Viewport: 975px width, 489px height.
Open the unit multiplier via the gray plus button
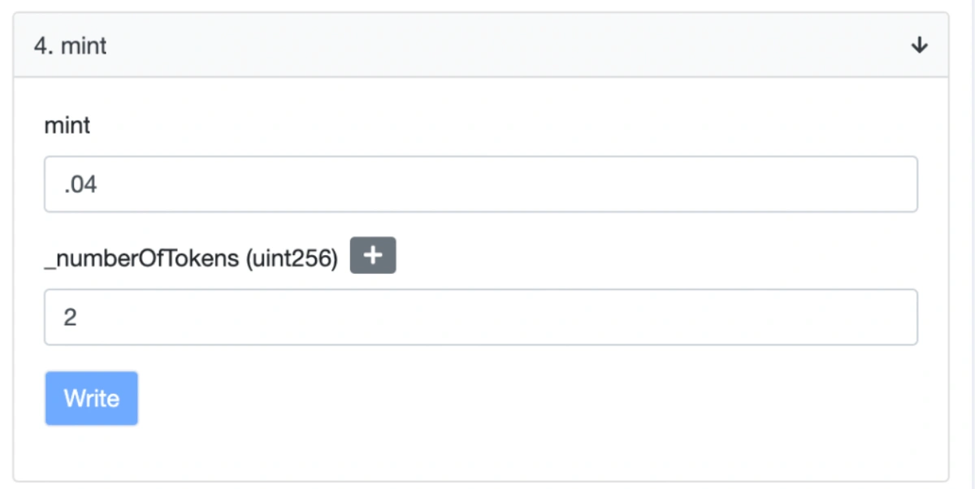373,256
